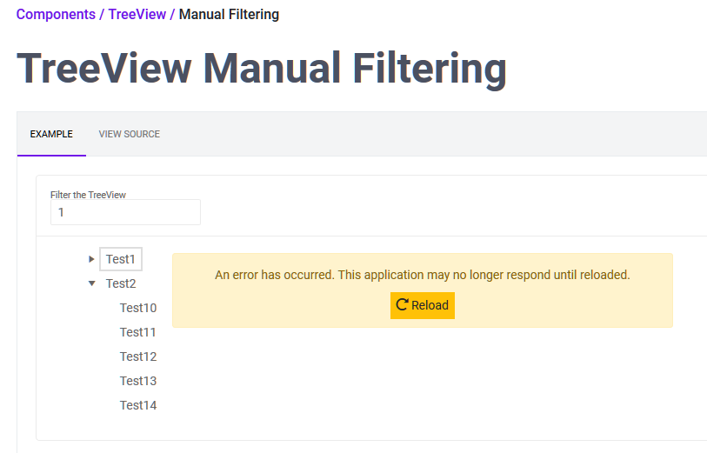
Task: Collapse the Test2 tree node arrow
Action: [91, 283]
